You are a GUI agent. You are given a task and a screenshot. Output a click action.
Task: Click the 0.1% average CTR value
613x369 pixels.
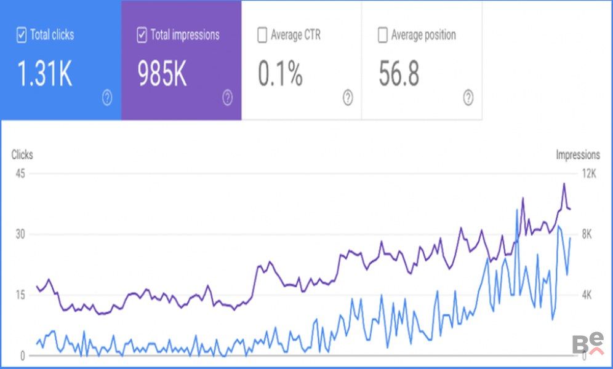[280, 74]
